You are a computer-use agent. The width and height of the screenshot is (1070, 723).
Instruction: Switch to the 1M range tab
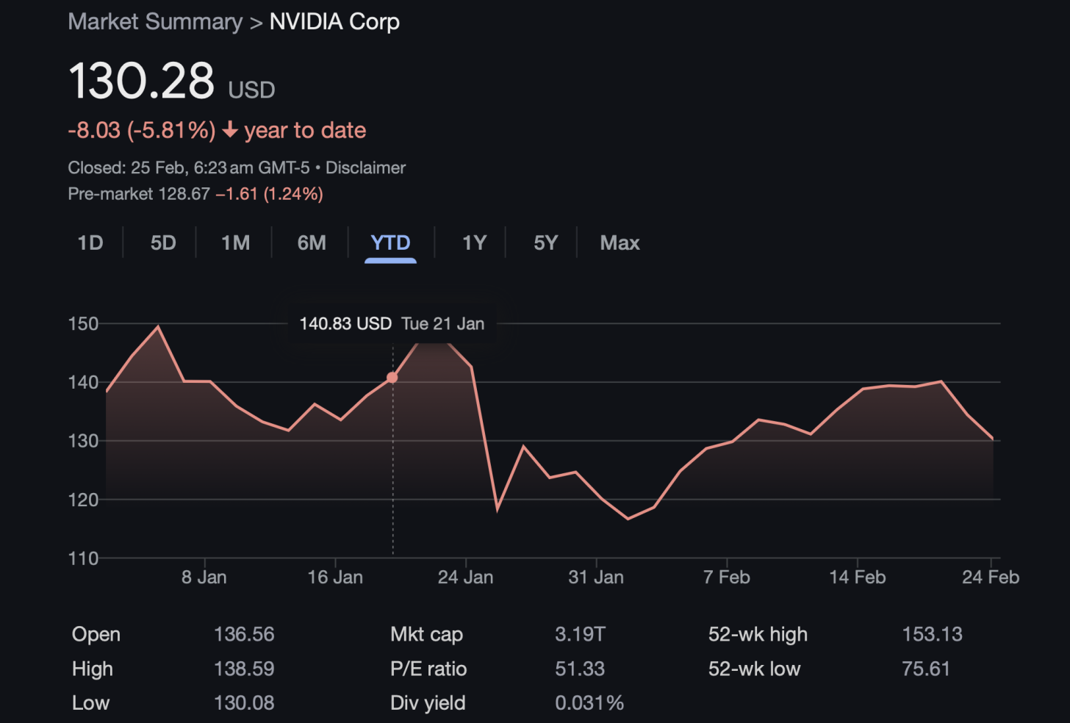pos(236,243)
